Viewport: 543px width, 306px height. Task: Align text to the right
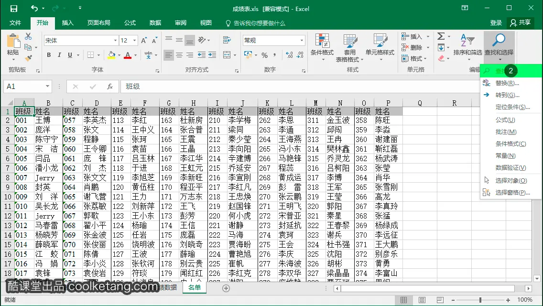point(190,55)
